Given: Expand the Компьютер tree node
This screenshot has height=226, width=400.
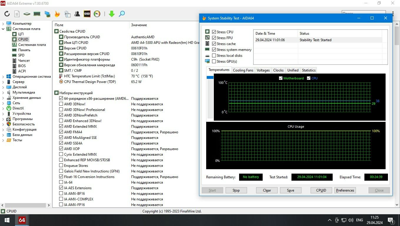Looking at the screenshot, I should coord(3,24).
